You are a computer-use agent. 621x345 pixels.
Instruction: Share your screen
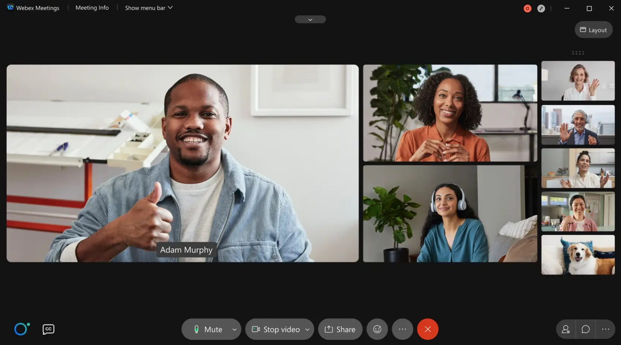click(x=340, y=329)
